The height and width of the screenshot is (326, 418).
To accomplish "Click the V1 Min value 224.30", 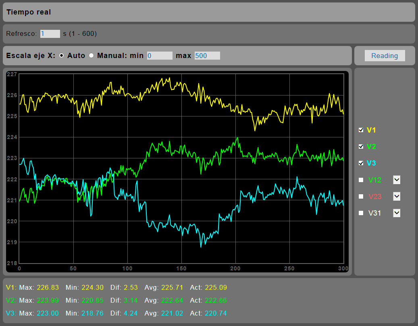I will click(92, 287).
